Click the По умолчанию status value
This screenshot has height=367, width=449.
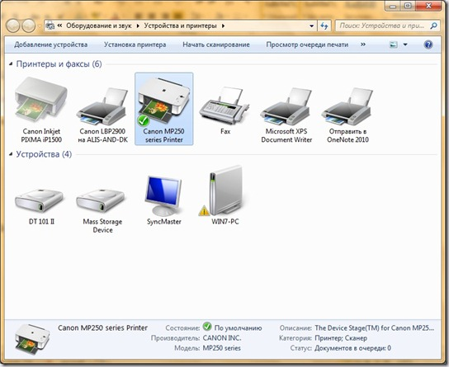click(238, 327)
